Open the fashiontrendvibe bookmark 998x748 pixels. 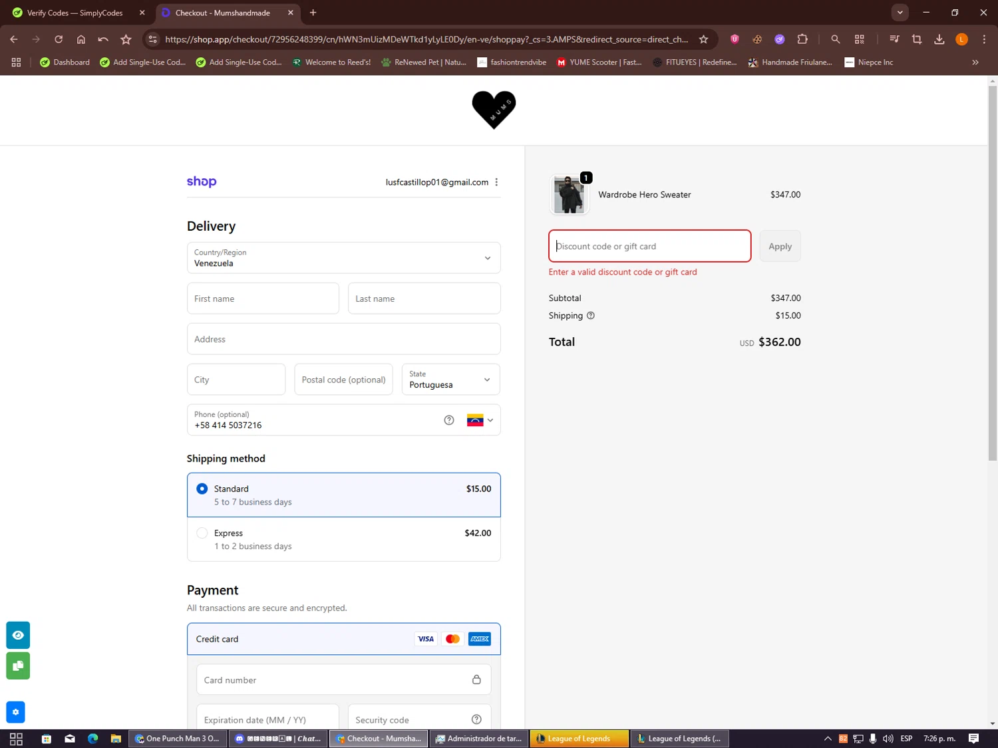[x=512, y=62]
